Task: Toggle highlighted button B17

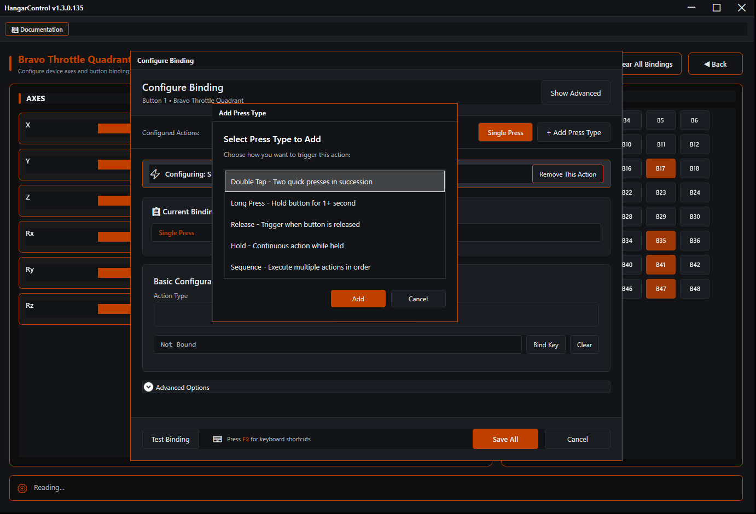Action: pyautogui.click(x=661, y=168)
